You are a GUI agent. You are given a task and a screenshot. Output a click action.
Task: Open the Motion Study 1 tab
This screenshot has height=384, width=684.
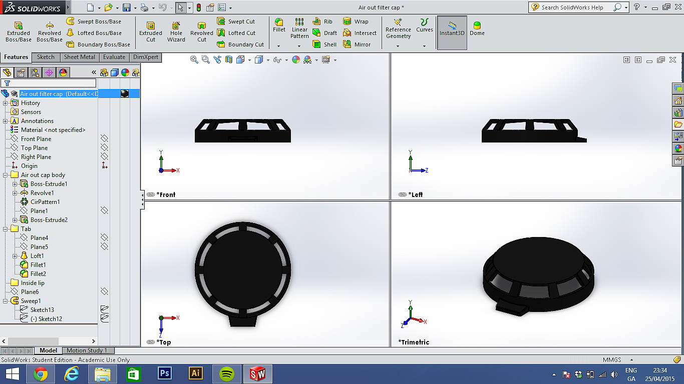pyautogui.click(x=87, y=350)
